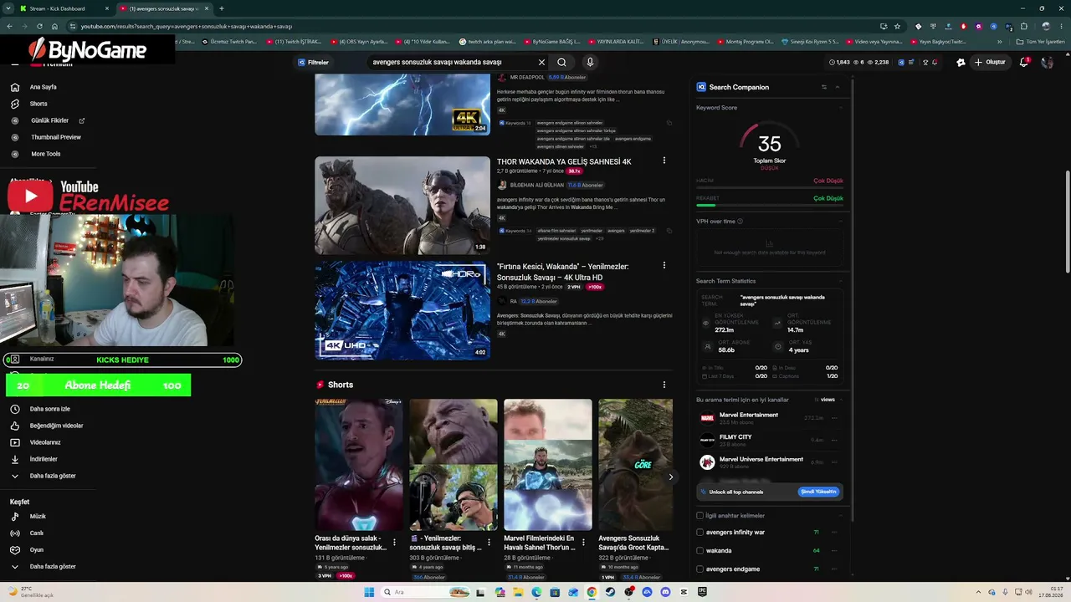The image size is (1071, 602).
Task: Tick the avengers endgame keyword checkbox
Action: tap(700, 569)
